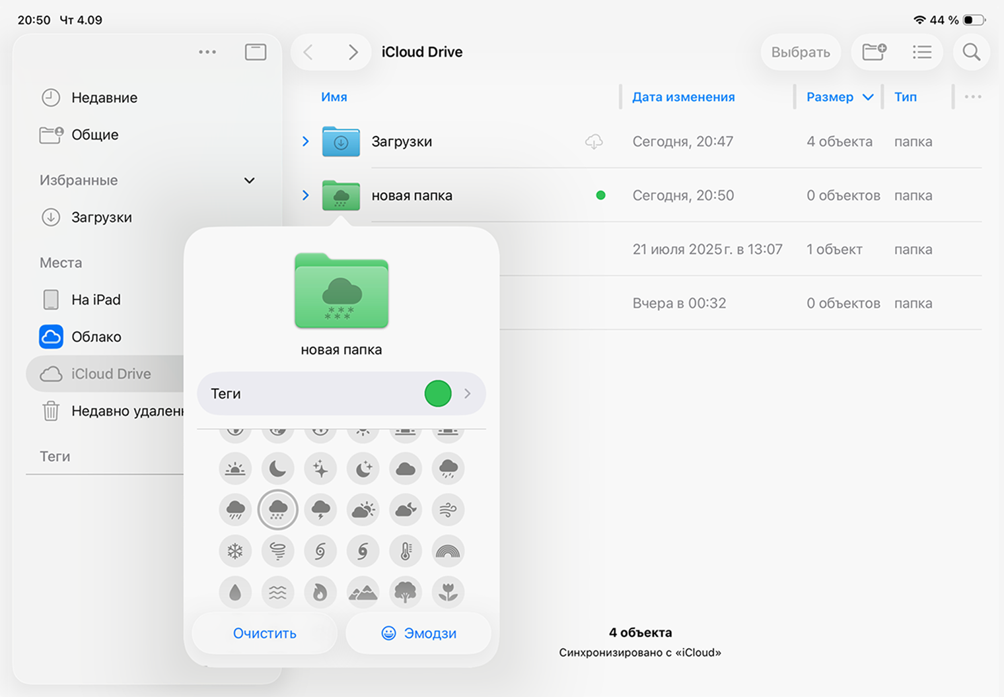This screenshot has height=697, width=1004.
Task: Open the На iPad location
Action: click(96, 300)
